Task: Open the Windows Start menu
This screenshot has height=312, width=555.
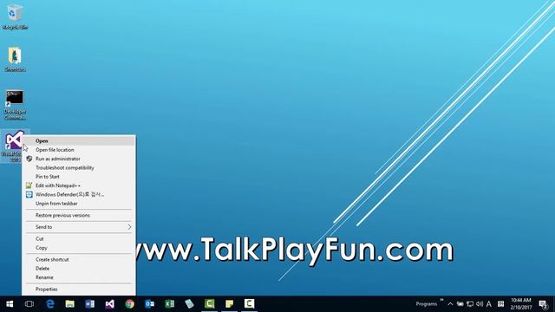Action: point(10,304)
